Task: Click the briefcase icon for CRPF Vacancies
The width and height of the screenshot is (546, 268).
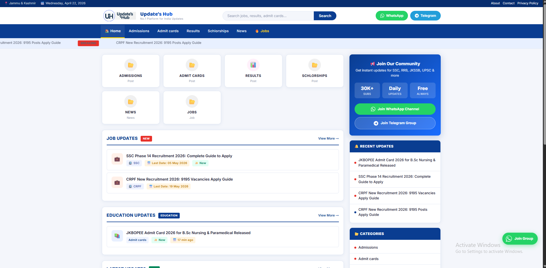Action: point(117,183)
